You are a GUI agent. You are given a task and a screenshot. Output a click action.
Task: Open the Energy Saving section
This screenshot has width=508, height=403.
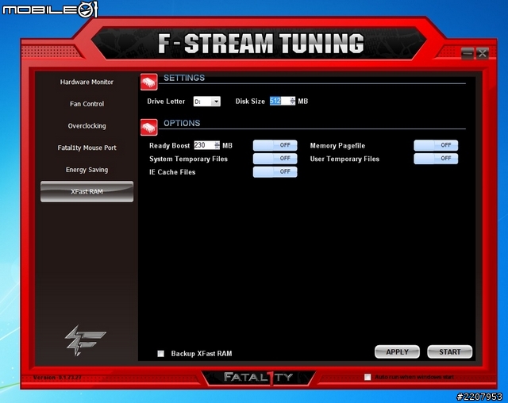pos(87,170)
